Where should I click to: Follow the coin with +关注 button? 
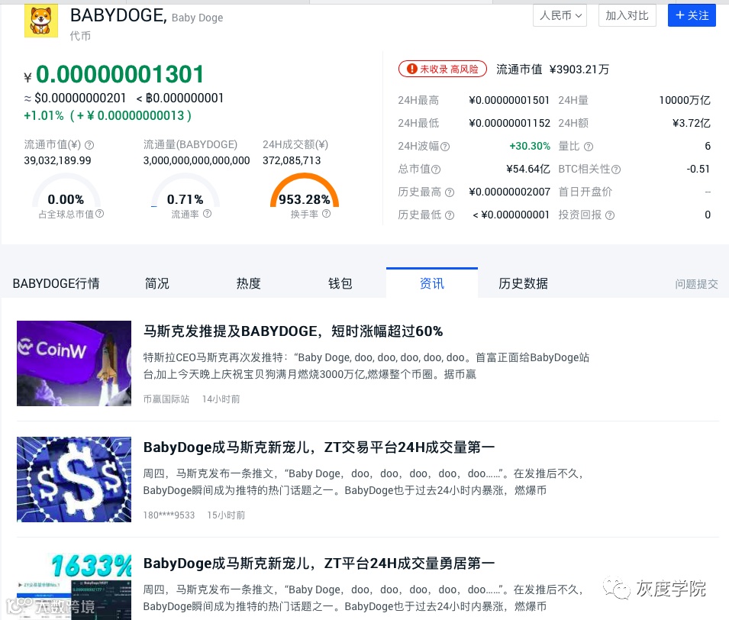pos(692,15)
